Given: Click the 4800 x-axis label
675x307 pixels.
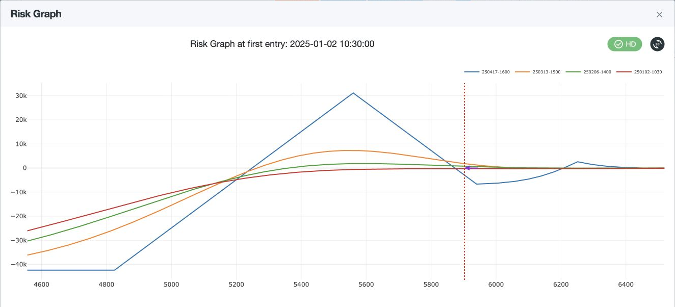Looking at the screenshot, I should (x=107, y=285).
